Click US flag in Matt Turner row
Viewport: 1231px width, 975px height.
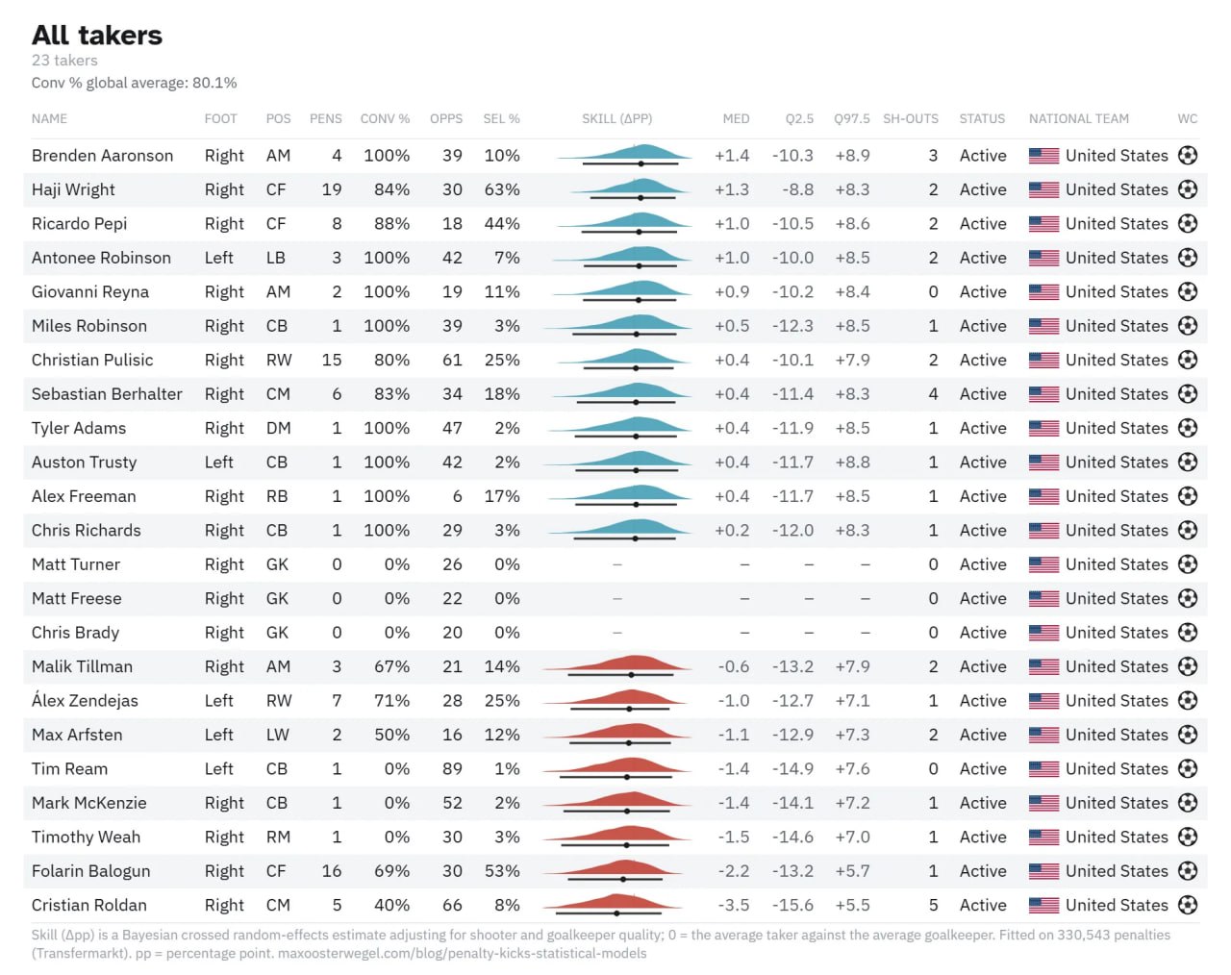click(1043, 564)
